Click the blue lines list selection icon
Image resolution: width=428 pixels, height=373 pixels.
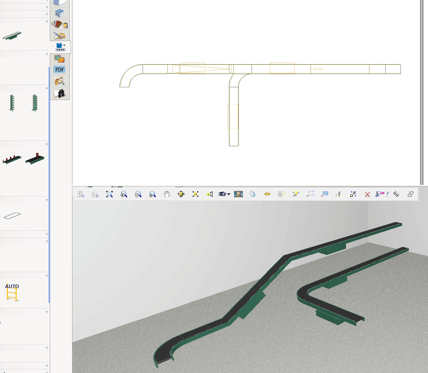pyautogui.click(x=324, y=194)
